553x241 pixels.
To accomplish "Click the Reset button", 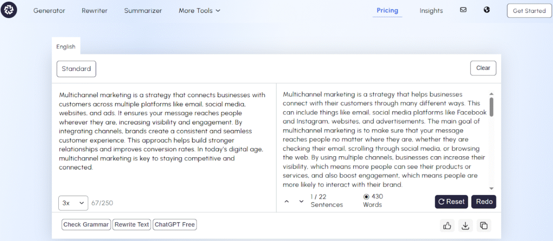I will 451,202.
